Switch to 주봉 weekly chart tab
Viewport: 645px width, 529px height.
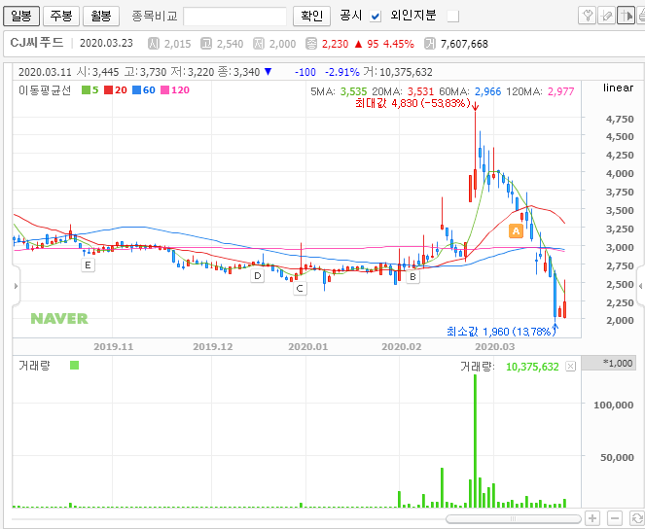[x=61, y=16]
